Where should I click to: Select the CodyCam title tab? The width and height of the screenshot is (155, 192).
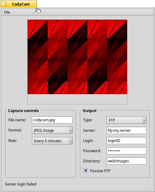pyautogui.click(x=19, y=4)
